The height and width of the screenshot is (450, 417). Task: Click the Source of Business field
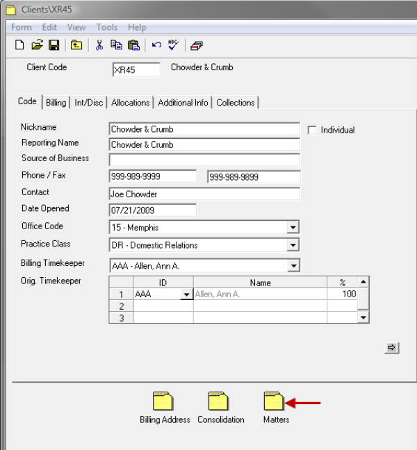pos(204,160)
